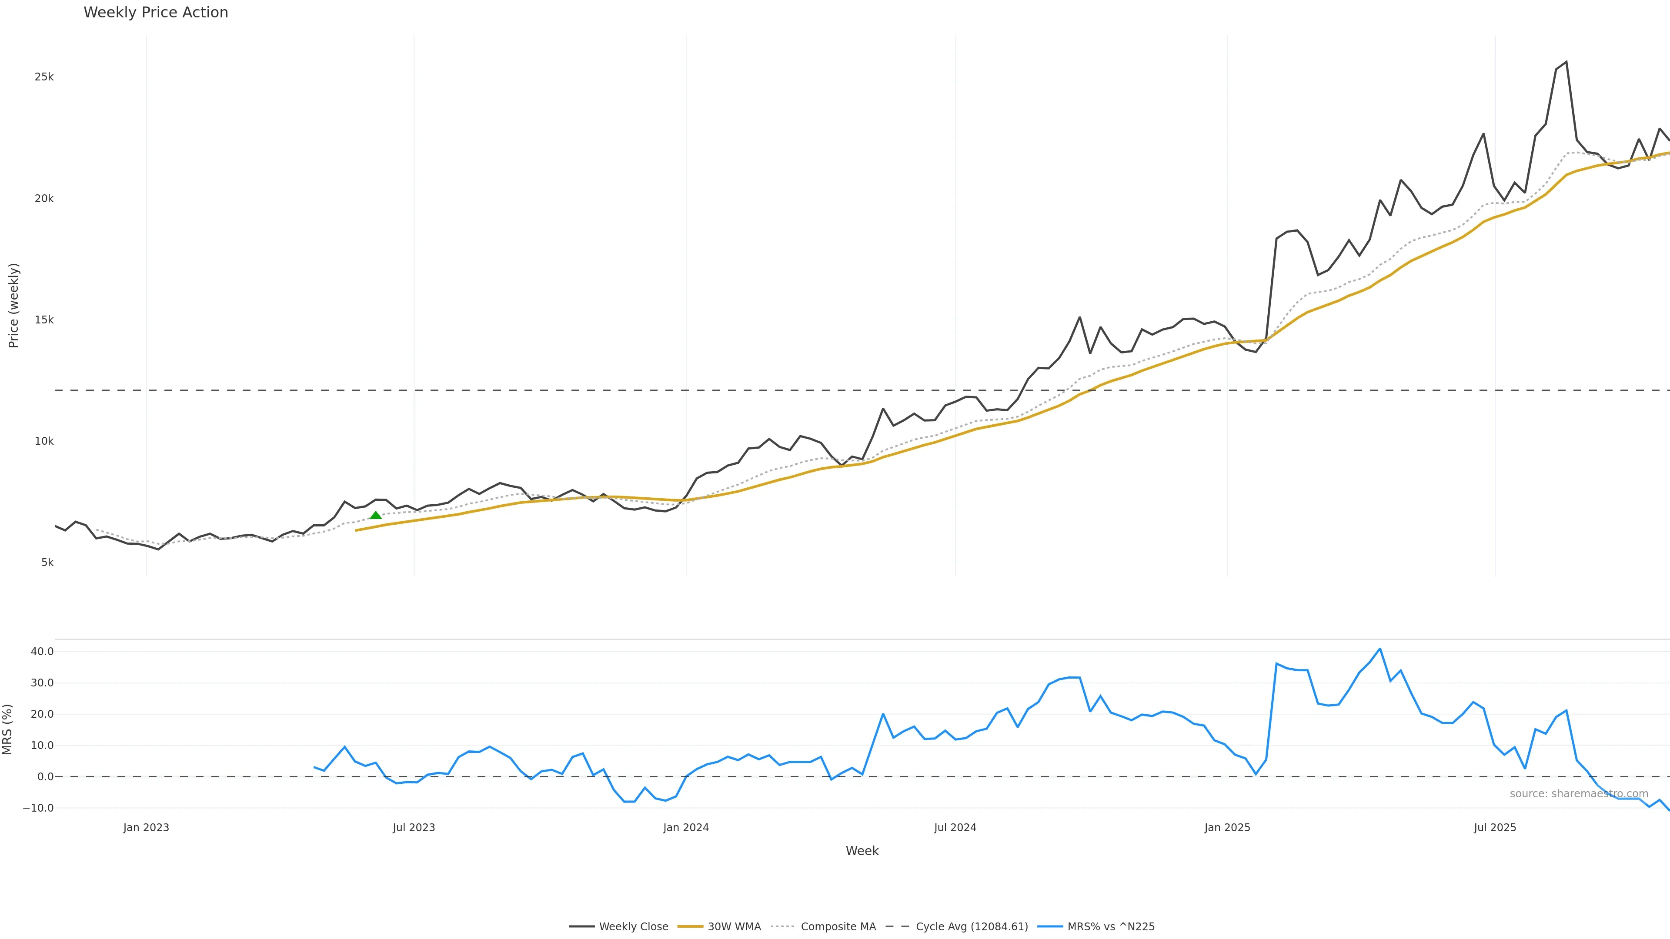This screenshot has height=939, width=1670.
Task: Toggle Composite MA legend label
Action: tap(838, 927)
